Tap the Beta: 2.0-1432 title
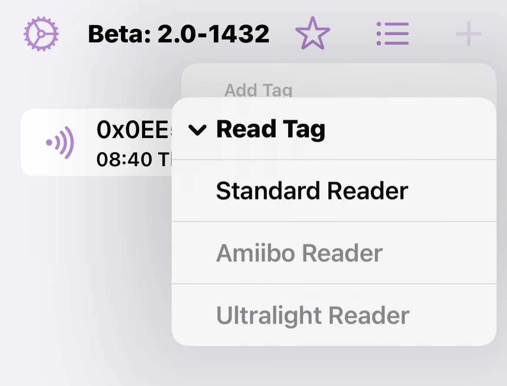 (179, 34)
